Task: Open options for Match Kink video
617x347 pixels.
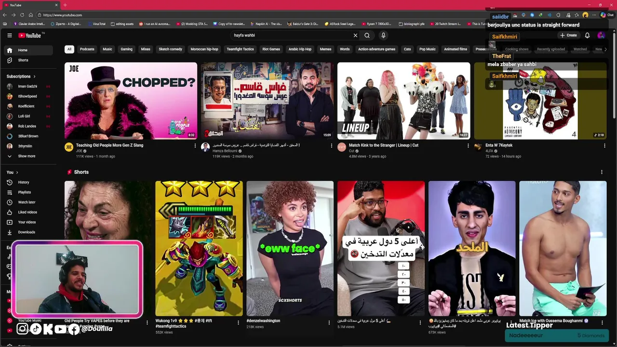Action: tap(468, 146)
